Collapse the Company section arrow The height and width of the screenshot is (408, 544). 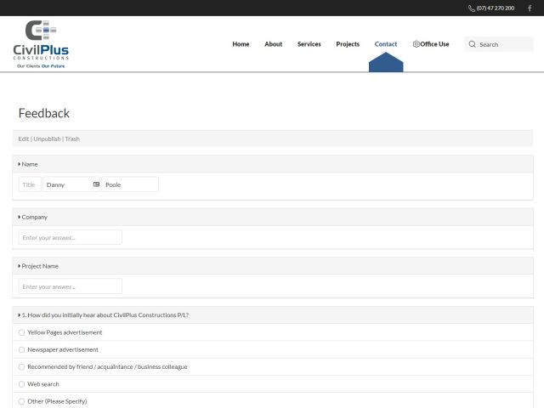tap(19, 217)
